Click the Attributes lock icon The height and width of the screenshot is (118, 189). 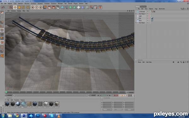(x=183, y=62)
